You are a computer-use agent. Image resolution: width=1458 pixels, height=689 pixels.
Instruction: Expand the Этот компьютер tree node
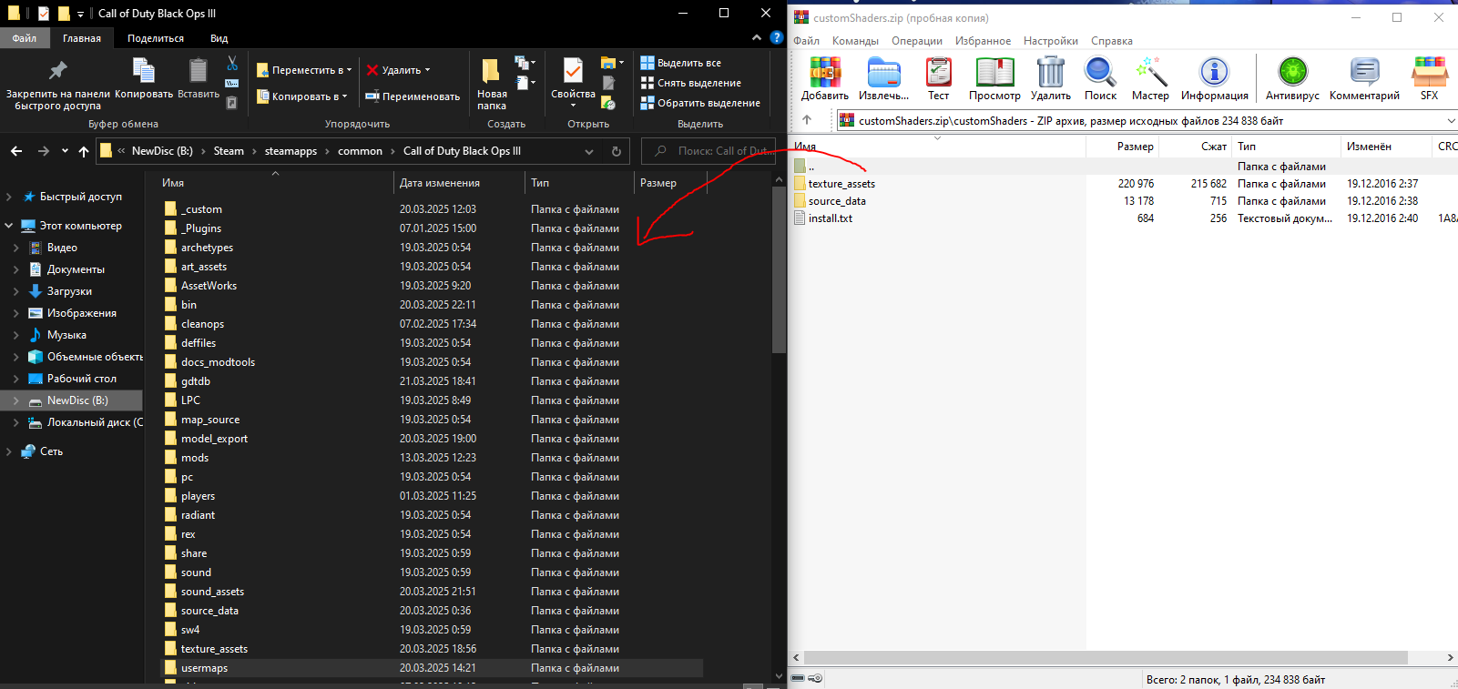[x=9, y=226]
